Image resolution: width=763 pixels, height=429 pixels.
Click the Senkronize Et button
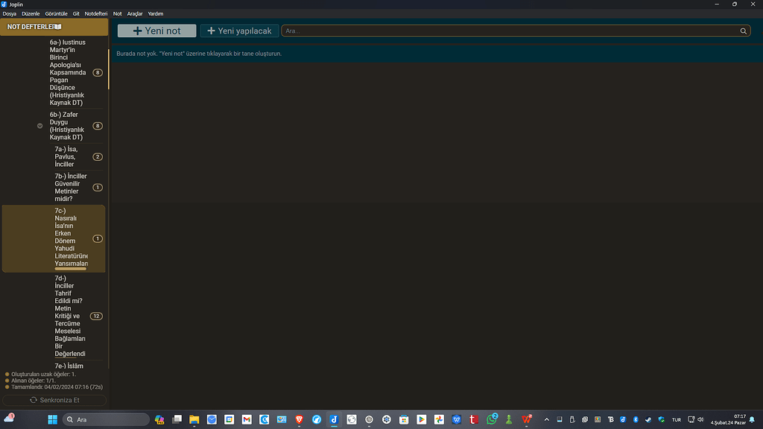pyautogui.click(x=53, y=400)
